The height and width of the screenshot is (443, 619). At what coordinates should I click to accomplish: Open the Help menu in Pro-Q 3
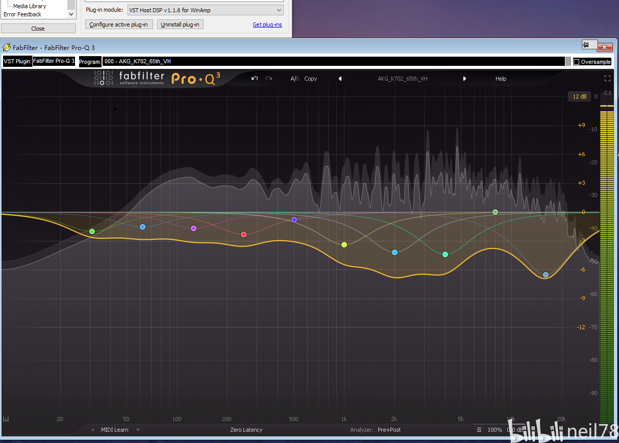501,79
